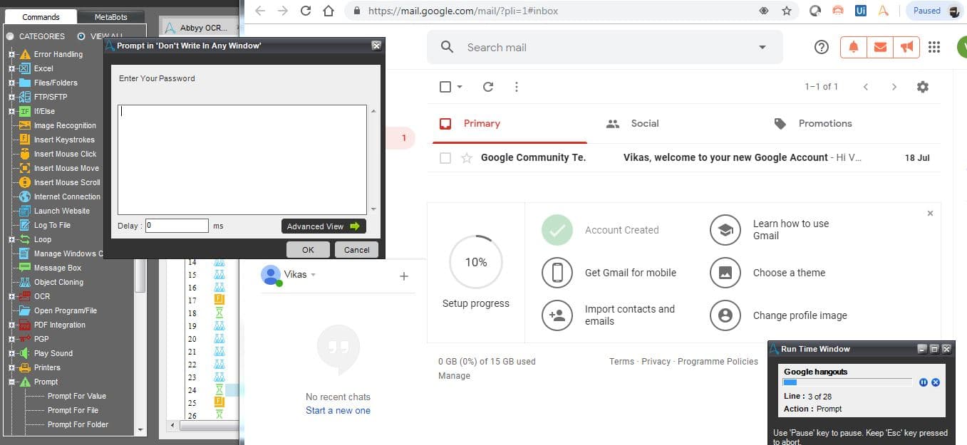Click the Delay input field

point(177,226)
